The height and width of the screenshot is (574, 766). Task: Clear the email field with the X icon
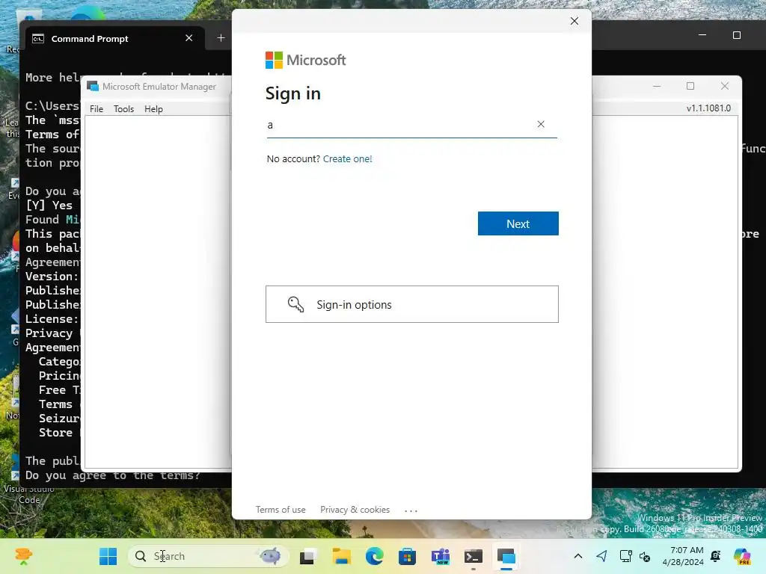click(x=540, y=125)
